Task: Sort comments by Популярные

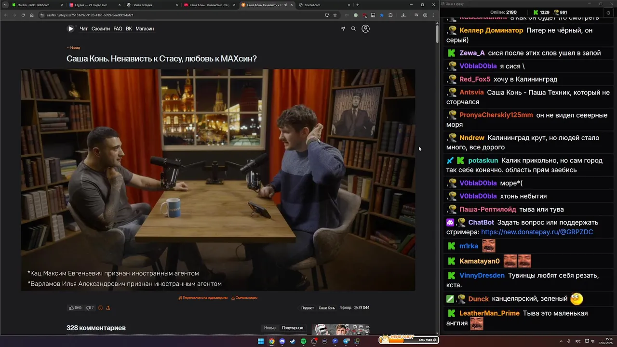Action: [x=293, y=328]
